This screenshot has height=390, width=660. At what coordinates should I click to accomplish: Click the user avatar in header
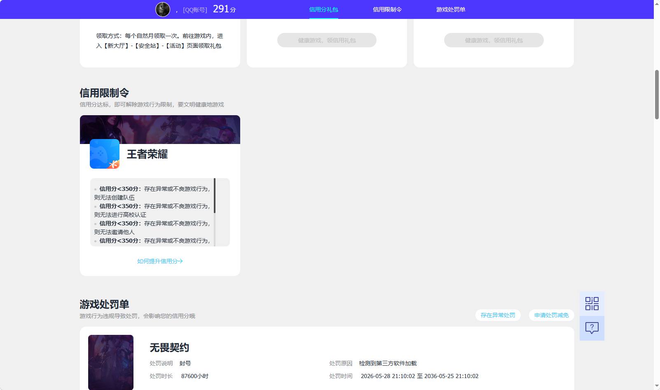click(x=163, y=9)
